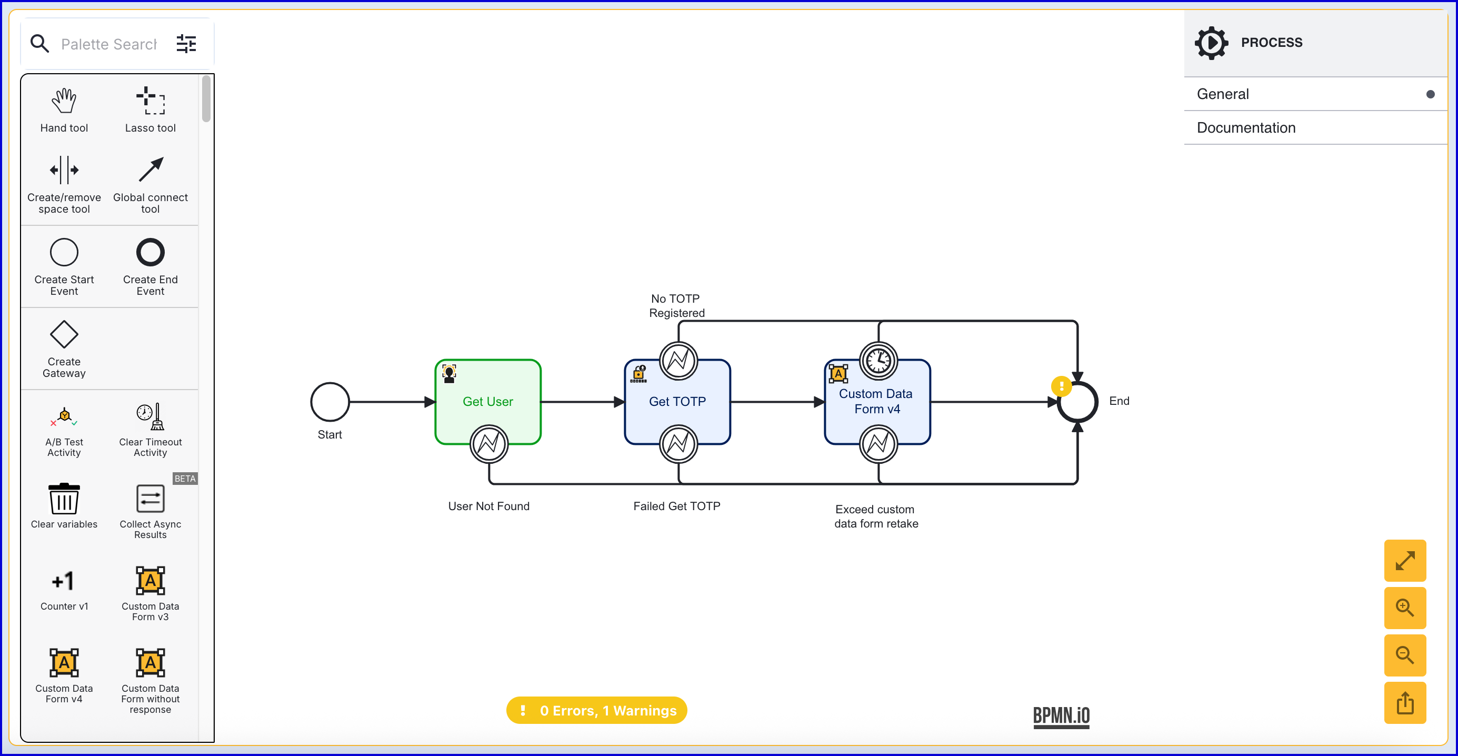Open palette filter settings icon
Viewport: 1458px width, 756px height.
[x=186, y=44]
